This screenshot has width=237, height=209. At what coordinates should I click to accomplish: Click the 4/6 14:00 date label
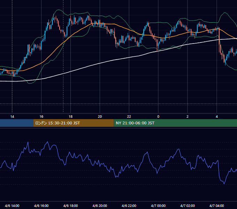click(12, 206)
